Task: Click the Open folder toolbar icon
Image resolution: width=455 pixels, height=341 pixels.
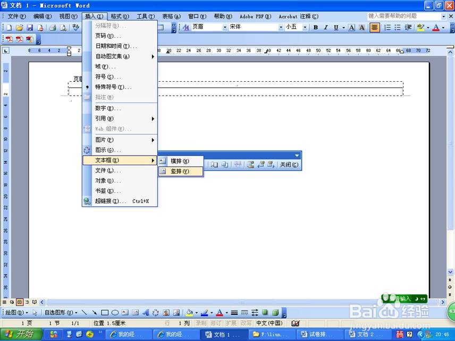Action: 20,28
